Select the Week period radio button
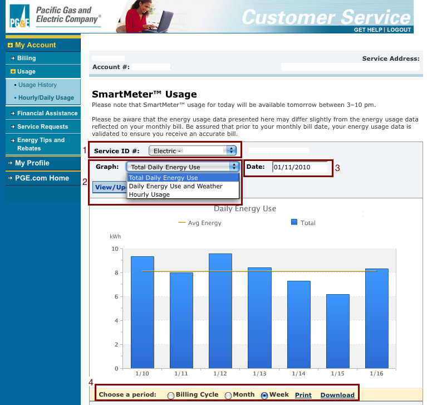The height and width of the screenshot is (405, 427). [x=264, y=395]
